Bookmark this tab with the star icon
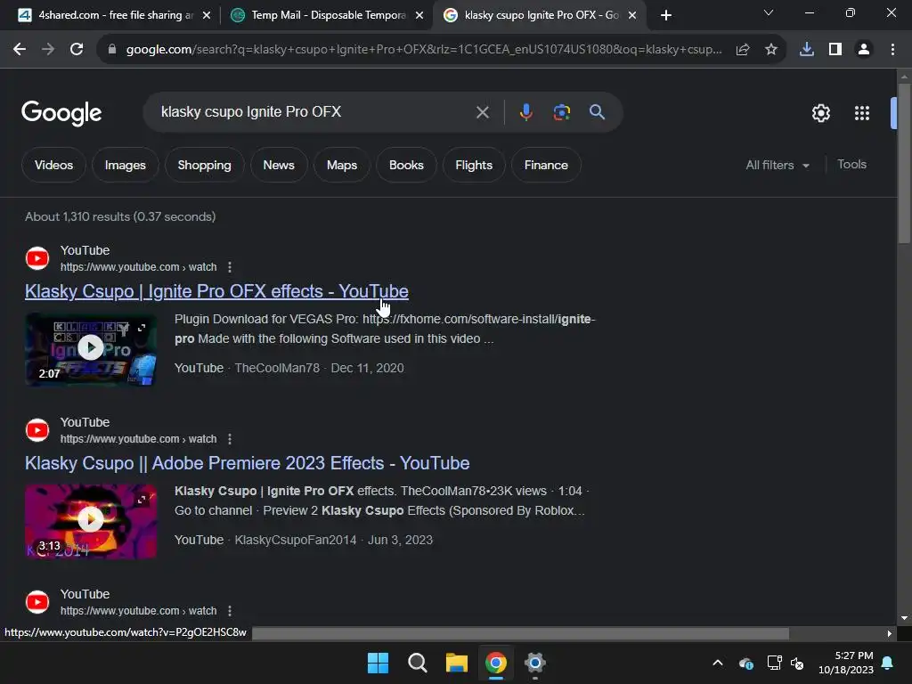This screenshot has width=912, height=684. click(771, 50)
